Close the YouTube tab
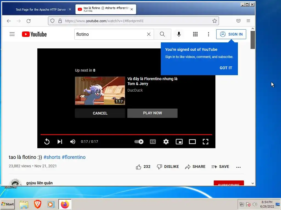This screenshot has width=281, height=210. (x=132, y=9)
